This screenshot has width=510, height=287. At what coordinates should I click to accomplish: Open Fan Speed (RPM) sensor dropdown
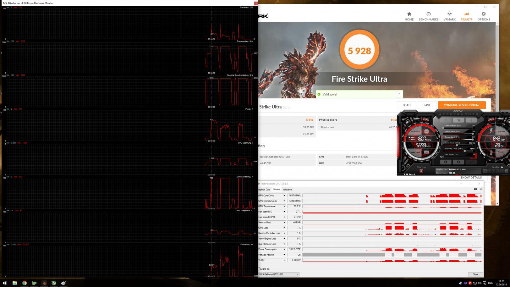pos(284,217)
